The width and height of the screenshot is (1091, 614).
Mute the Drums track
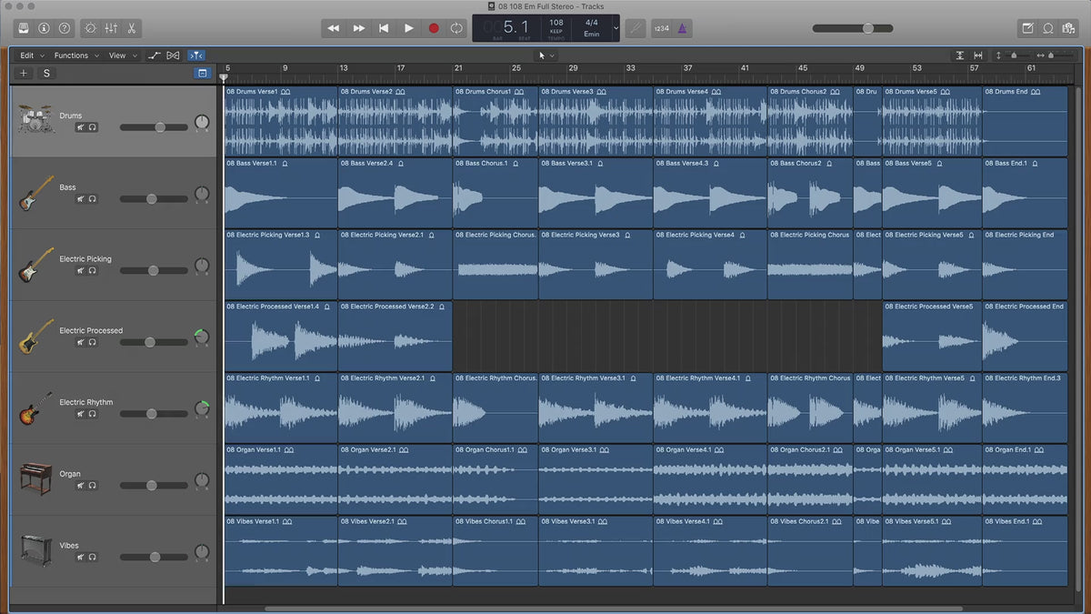[x=80, y=127]
